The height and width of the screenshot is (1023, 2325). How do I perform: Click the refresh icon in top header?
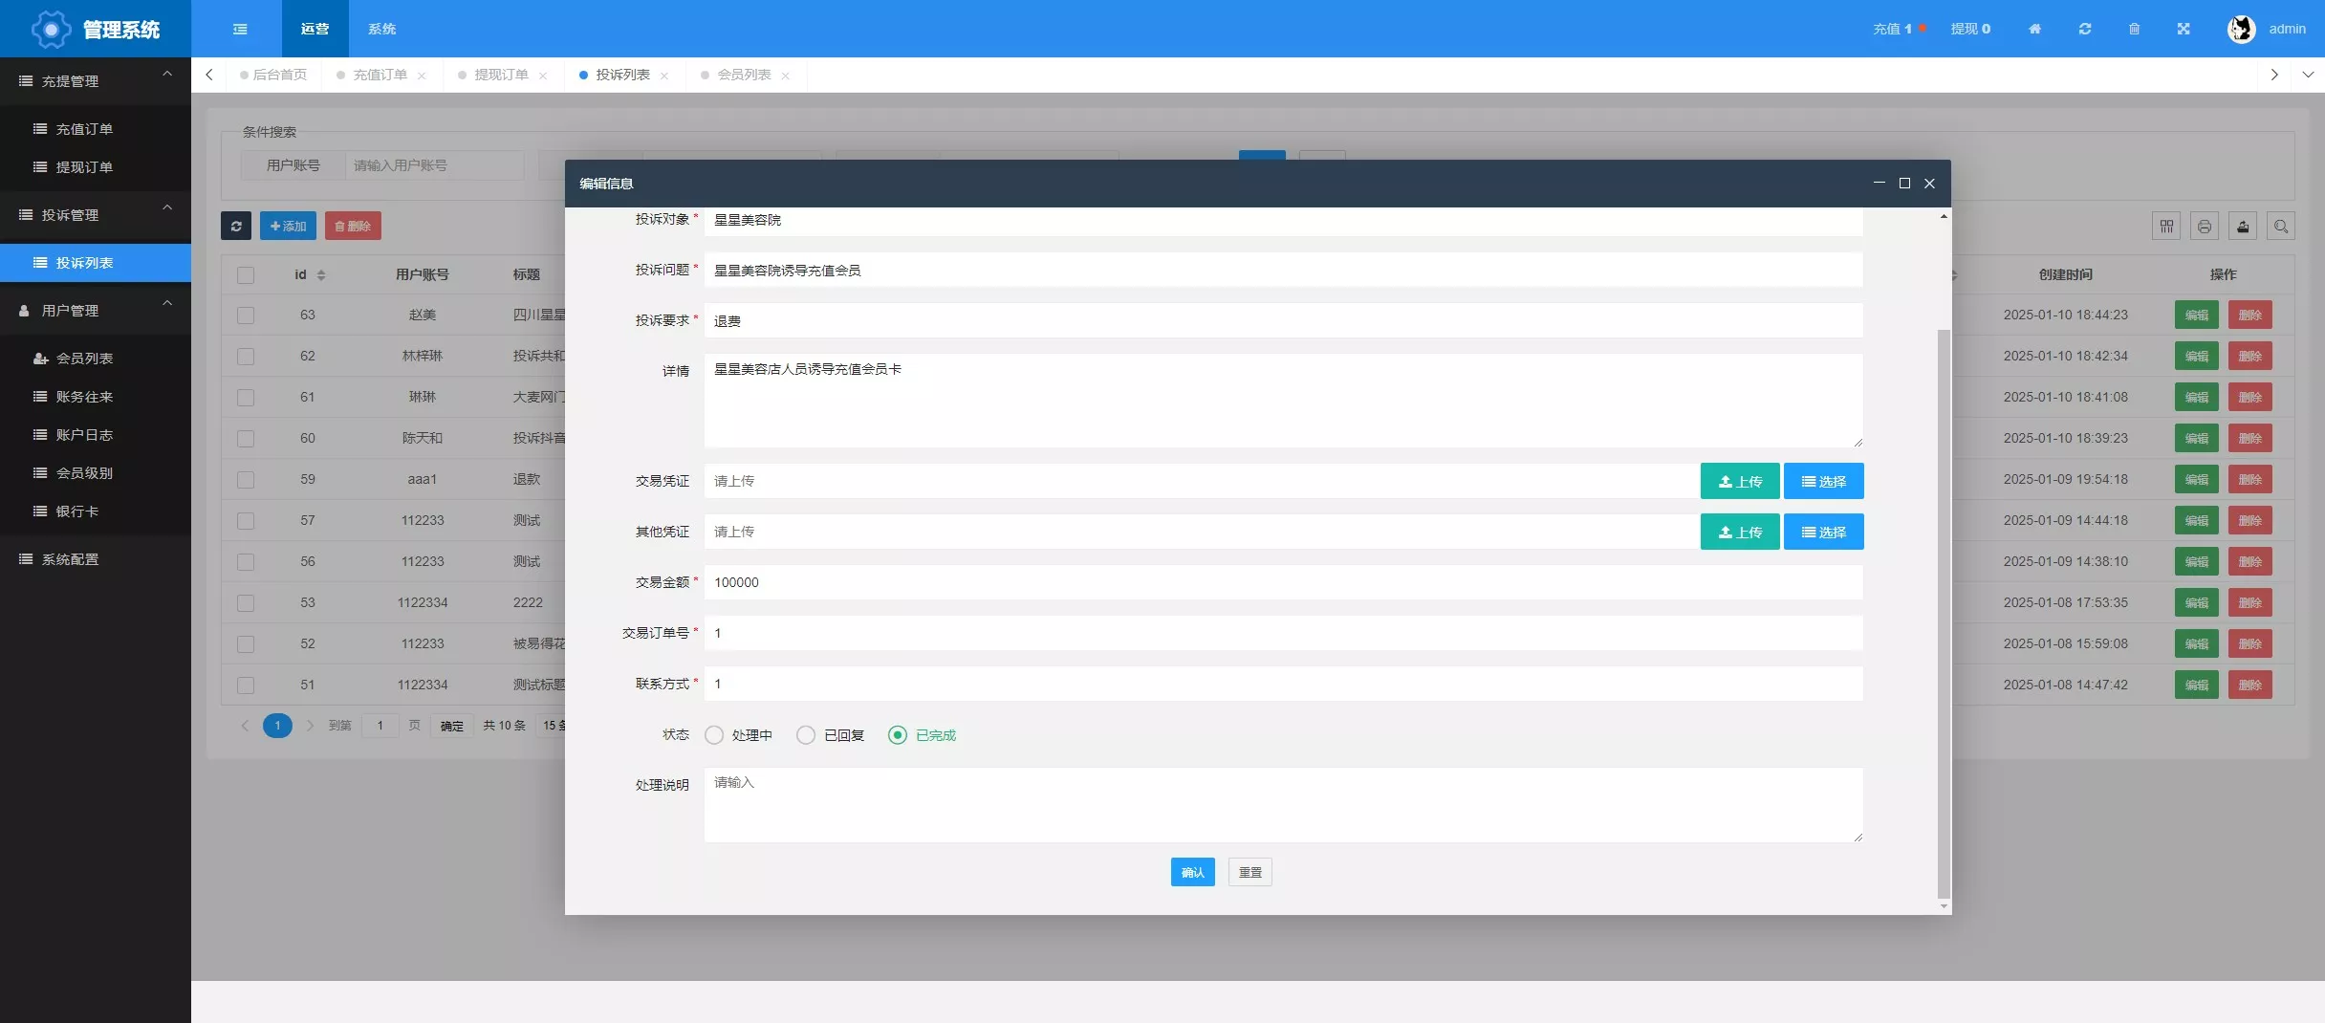pos(2085,29)
